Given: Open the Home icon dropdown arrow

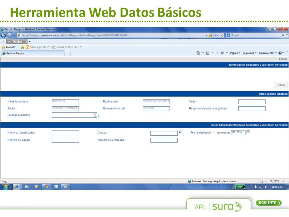Looking at the screenshot, I should tap(203, 53).
